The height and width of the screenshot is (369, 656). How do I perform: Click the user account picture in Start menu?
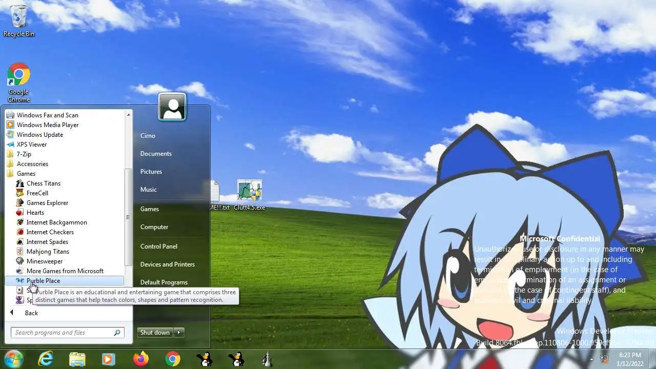pos(172,107)
